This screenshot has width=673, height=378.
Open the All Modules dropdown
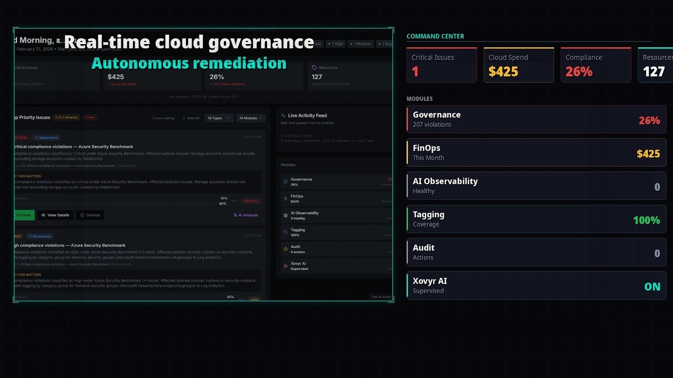click(250, 118)
